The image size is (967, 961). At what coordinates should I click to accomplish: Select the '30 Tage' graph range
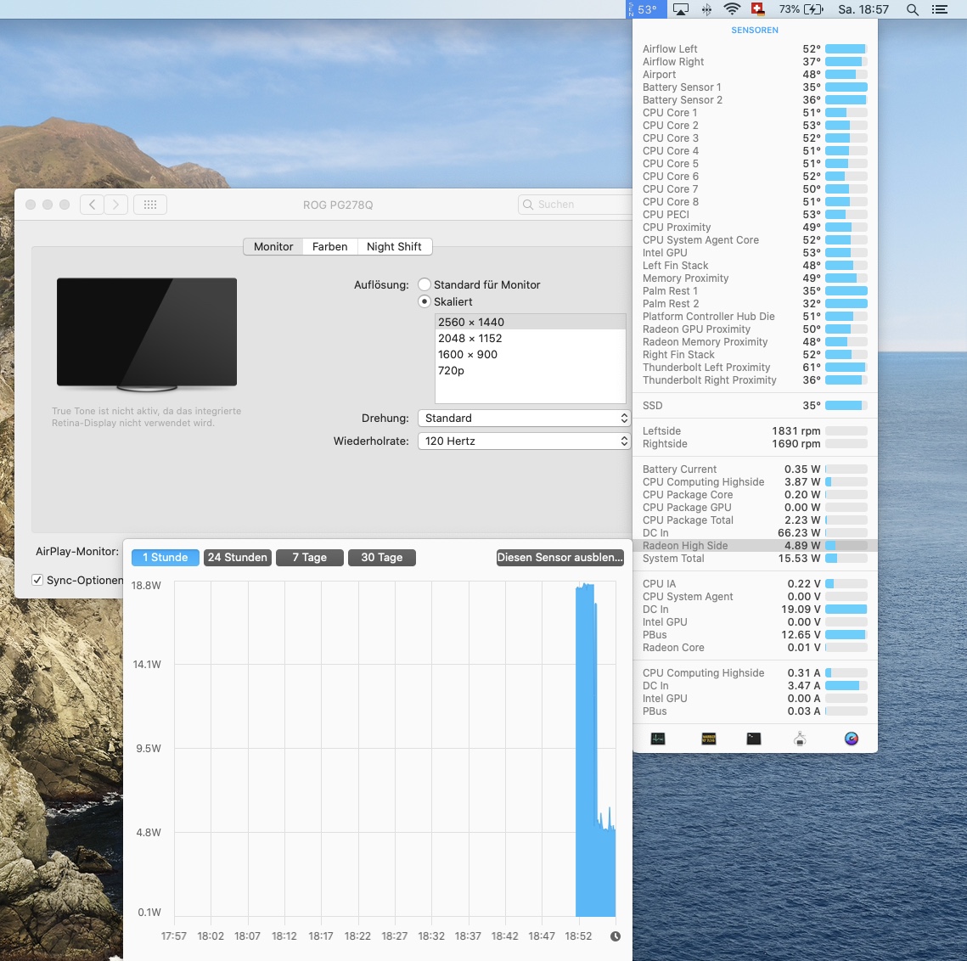pyautogui.click(x=382, y=558)
